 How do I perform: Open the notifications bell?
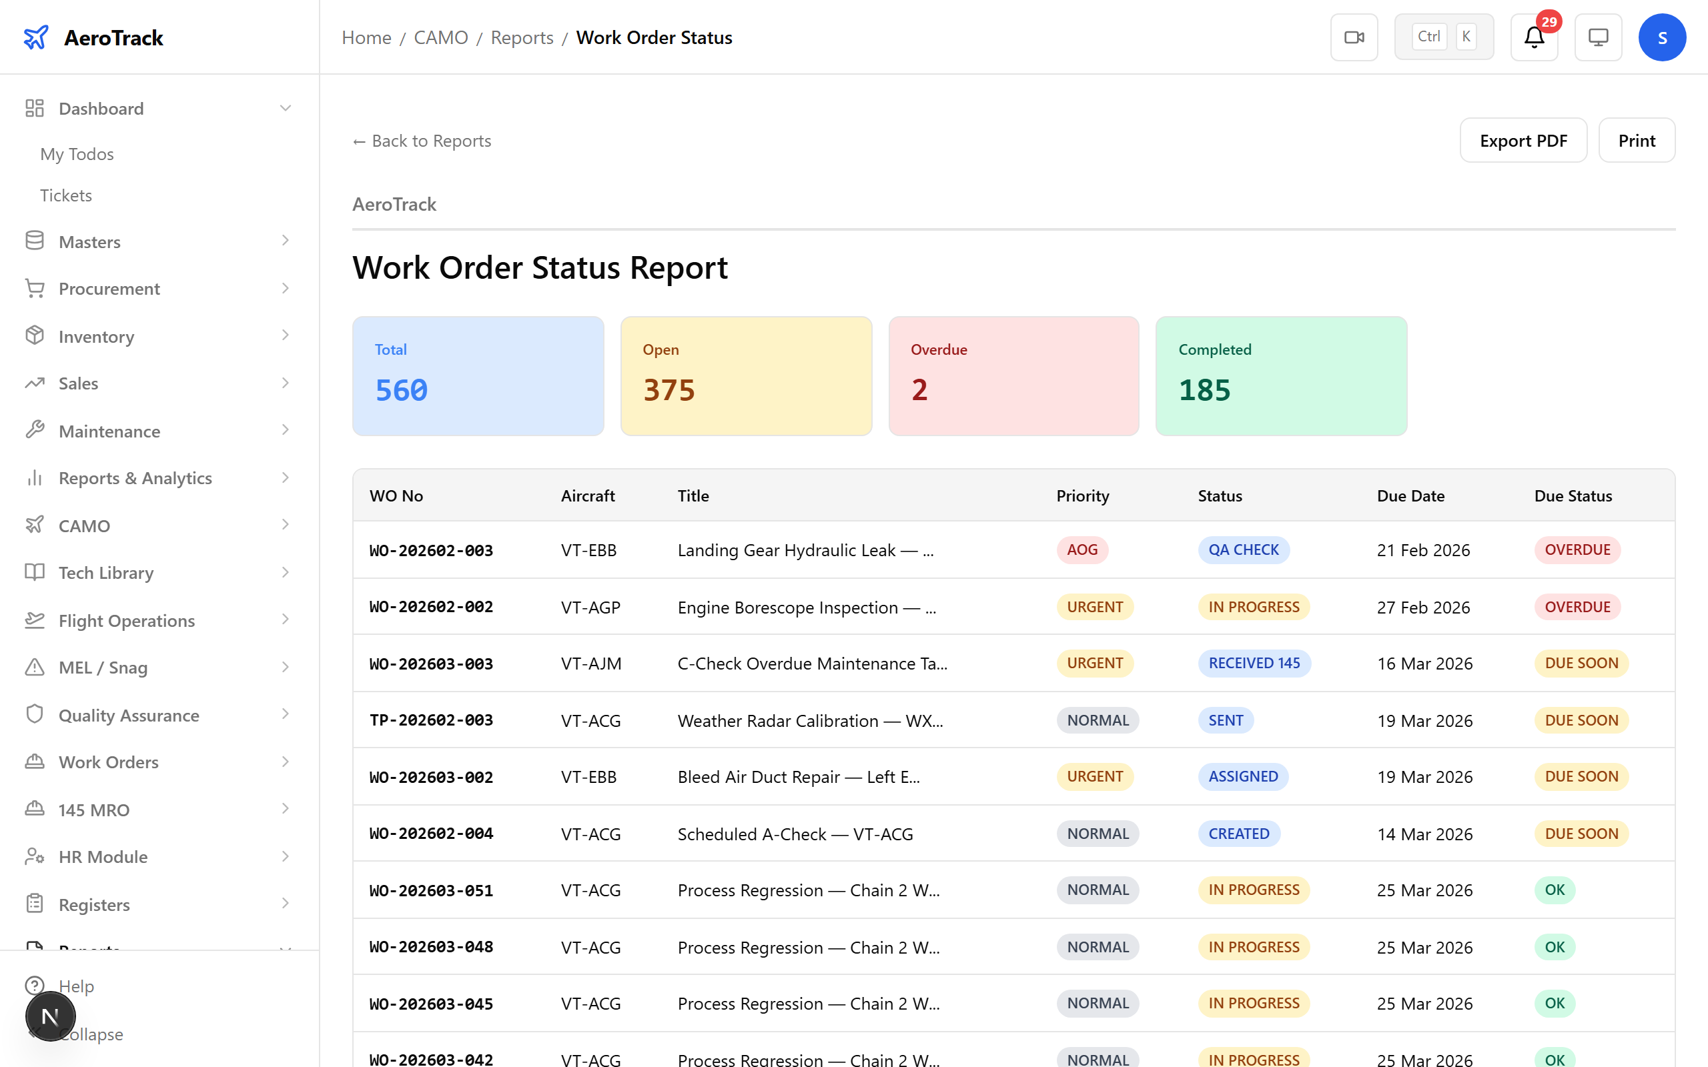(x=1533, y=37)
